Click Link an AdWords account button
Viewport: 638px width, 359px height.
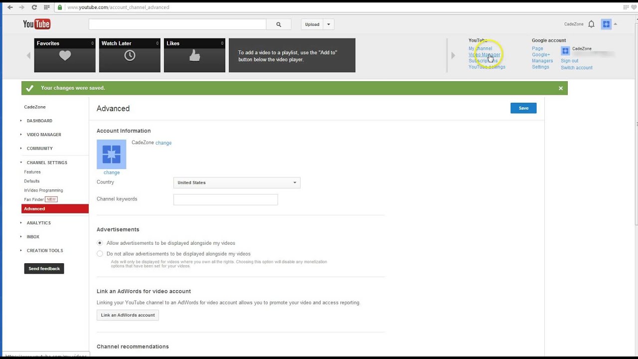point(128,315)
